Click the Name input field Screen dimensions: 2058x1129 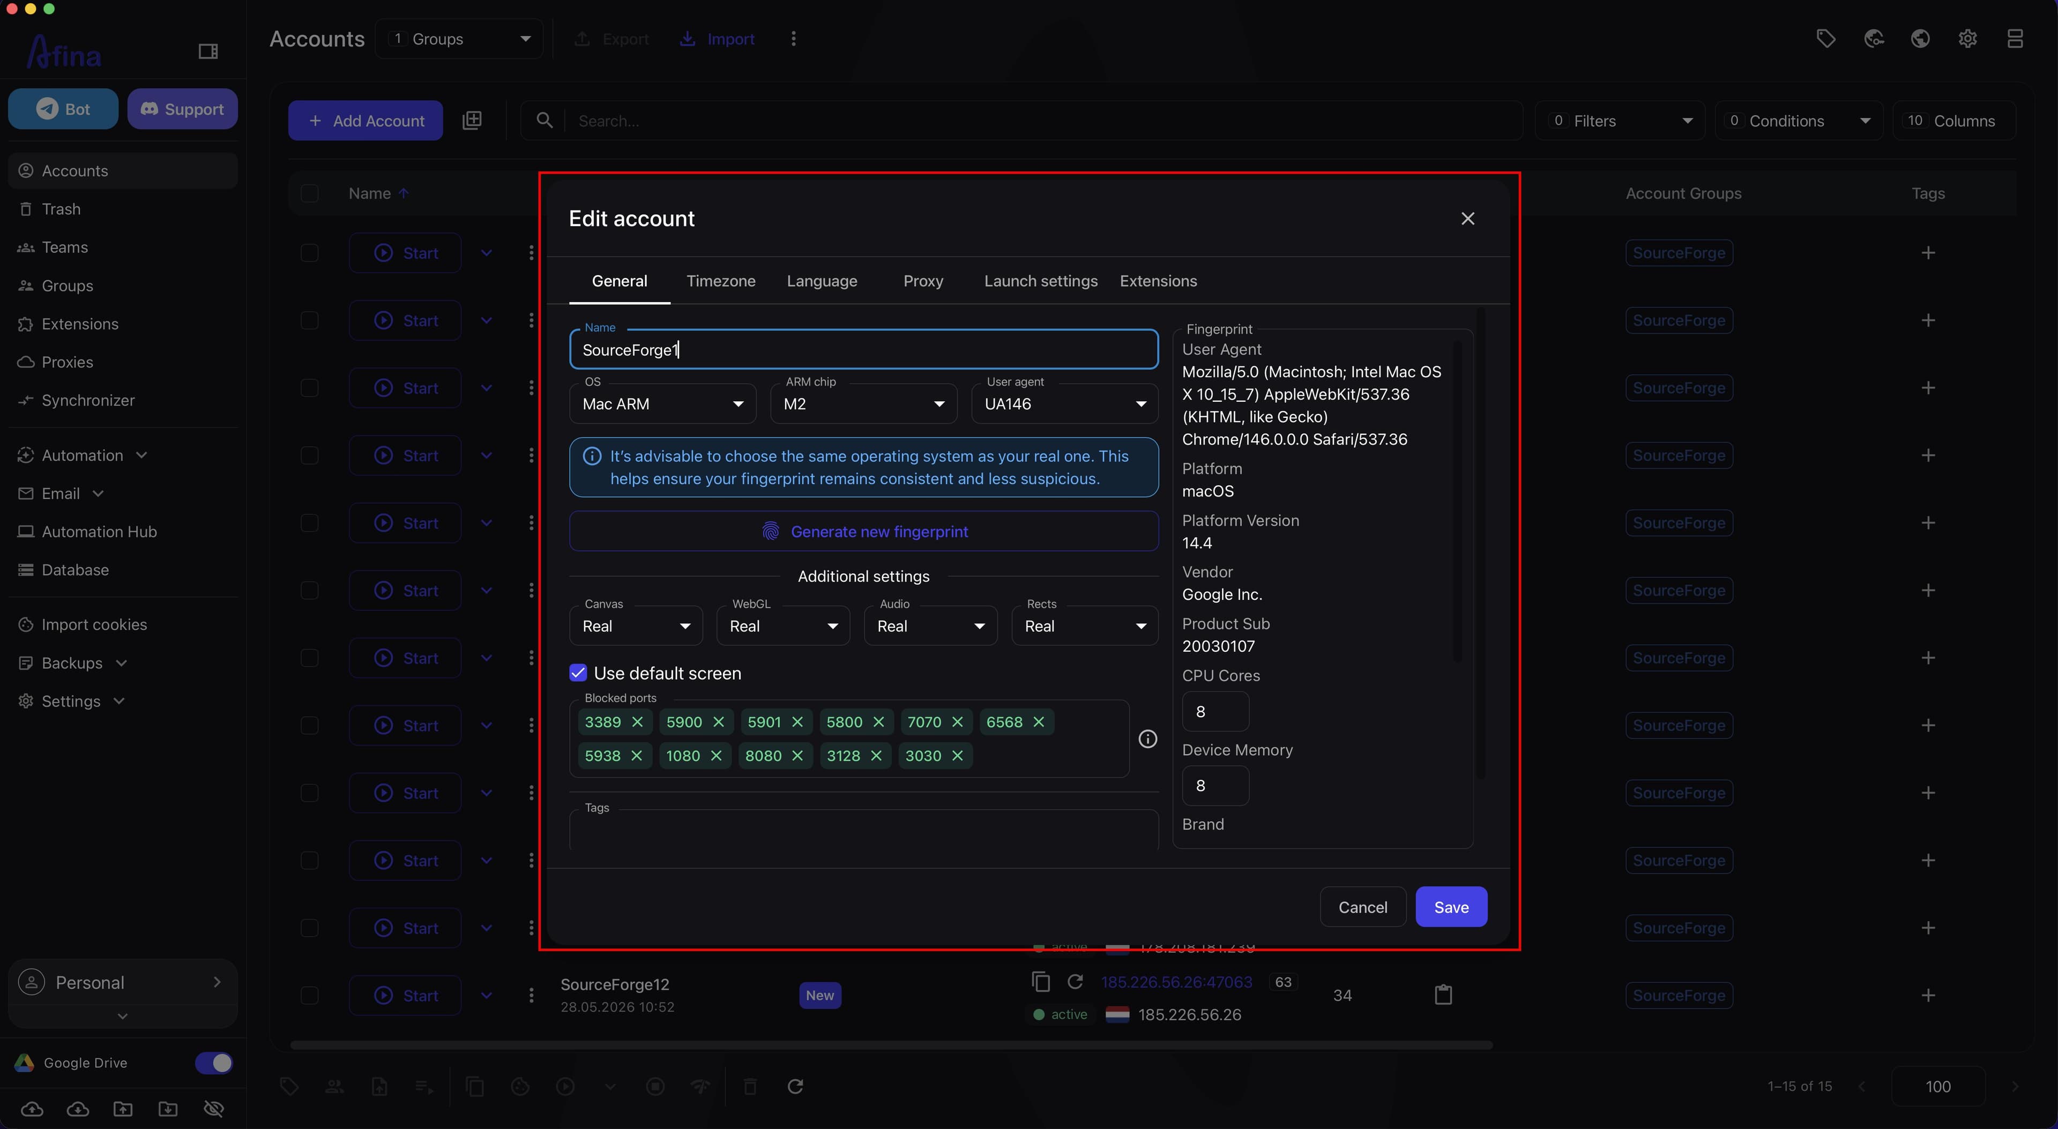(863, 350)
